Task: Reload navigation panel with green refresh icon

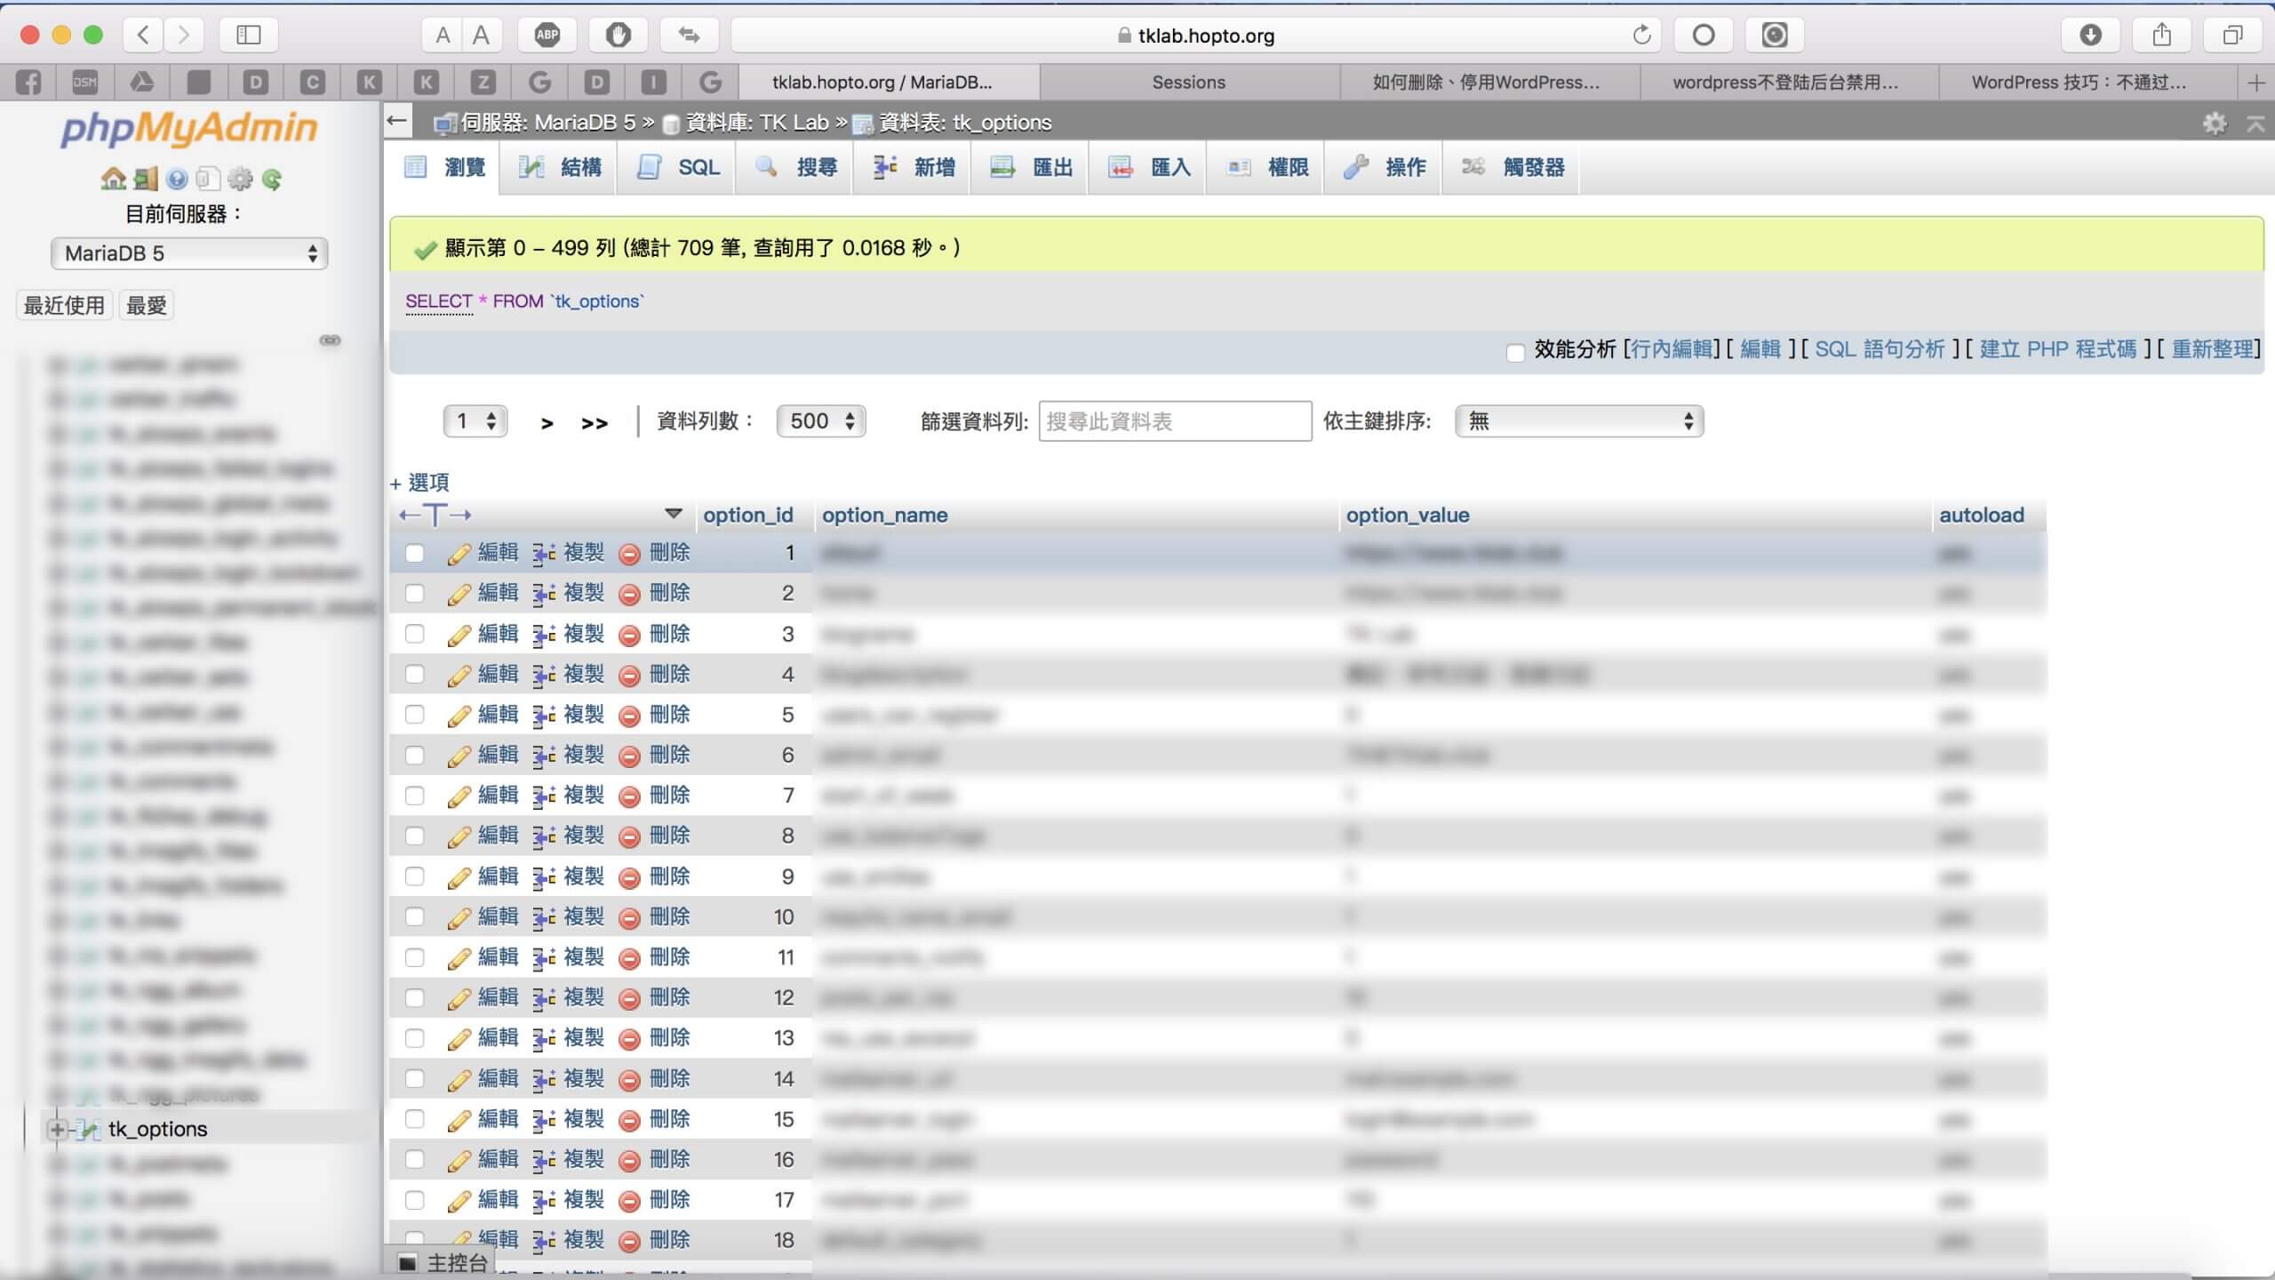Action: pyautogui.click(x=272, y=180)
